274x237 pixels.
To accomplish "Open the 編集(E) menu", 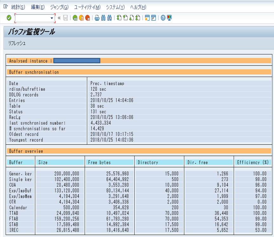I will pos(38,7).
